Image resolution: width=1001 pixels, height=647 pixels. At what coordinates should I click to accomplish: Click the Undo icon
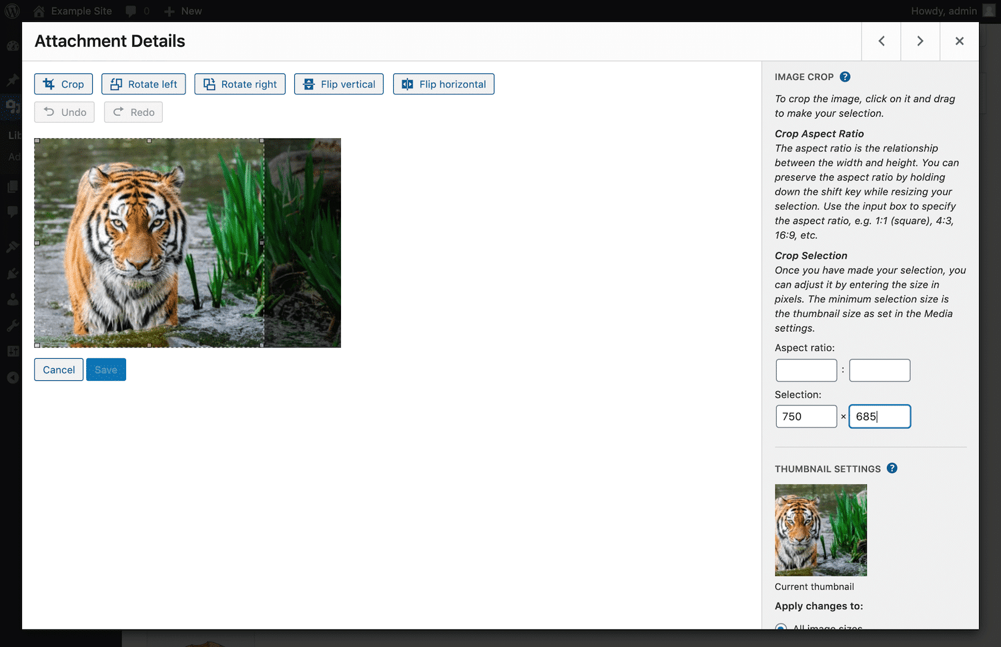point(63,111)
